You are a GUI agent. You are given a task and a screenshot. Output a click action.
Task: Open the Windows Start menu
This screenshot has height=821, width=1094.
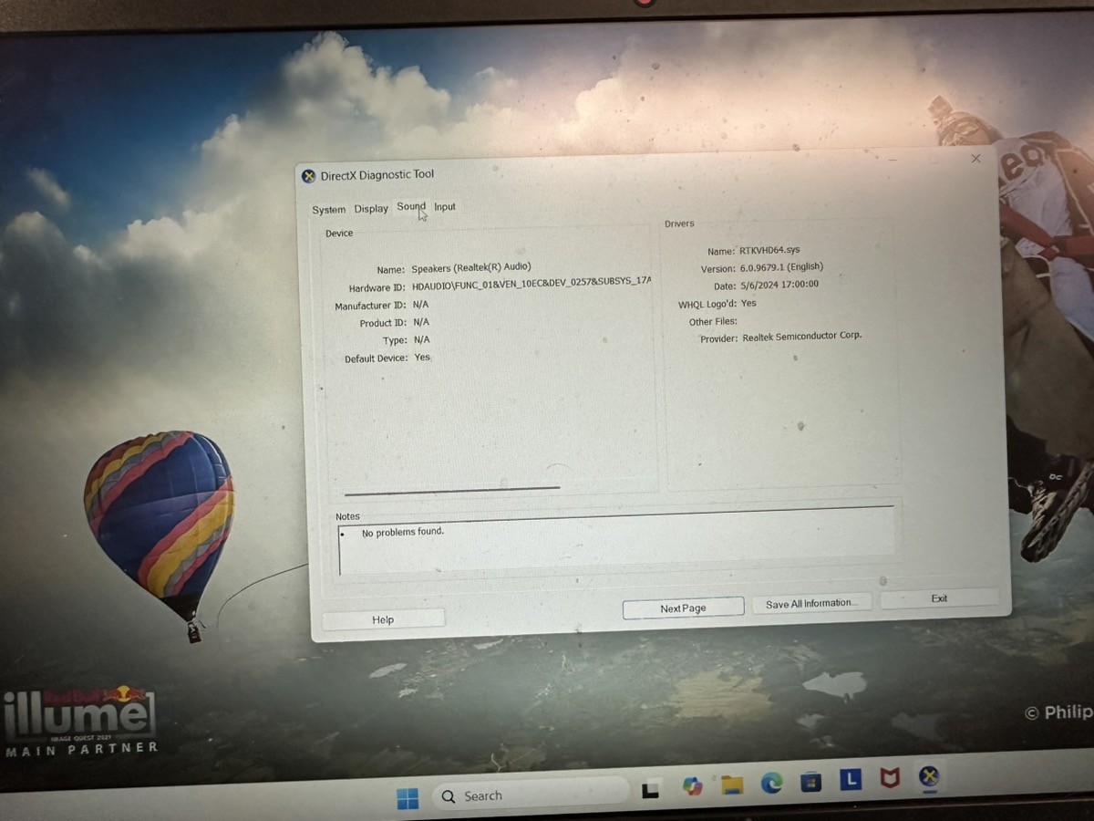(408, 798)
